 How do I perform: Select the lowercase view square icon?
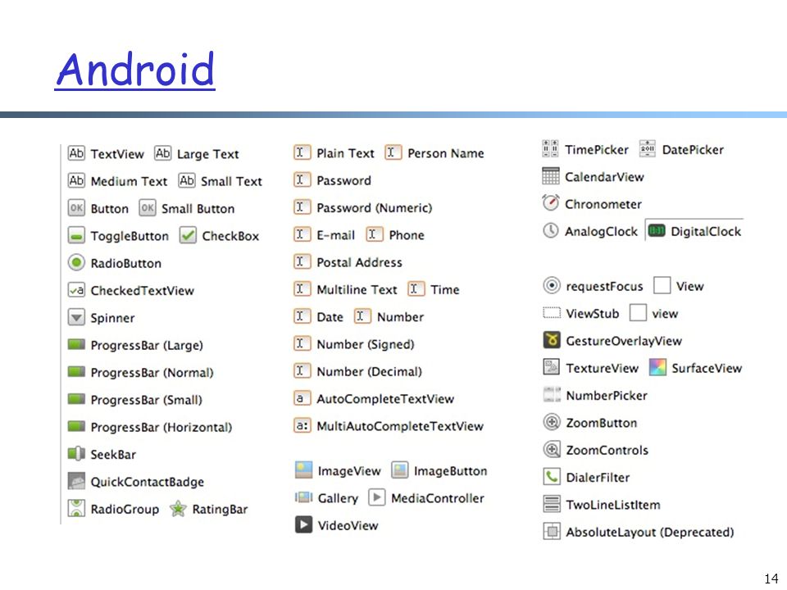point(638,312)
